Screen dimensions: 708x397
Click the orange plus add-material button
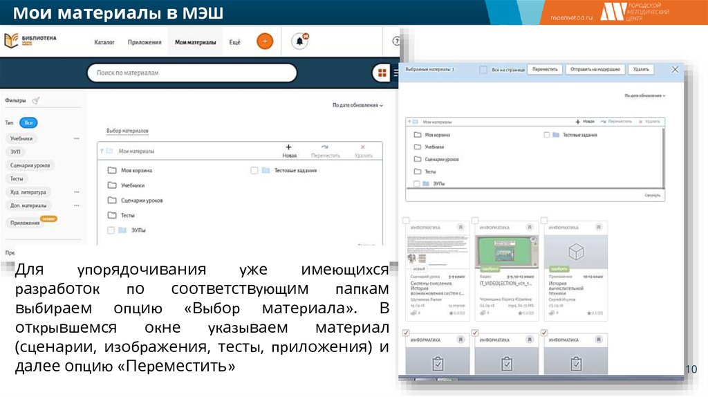265,41
